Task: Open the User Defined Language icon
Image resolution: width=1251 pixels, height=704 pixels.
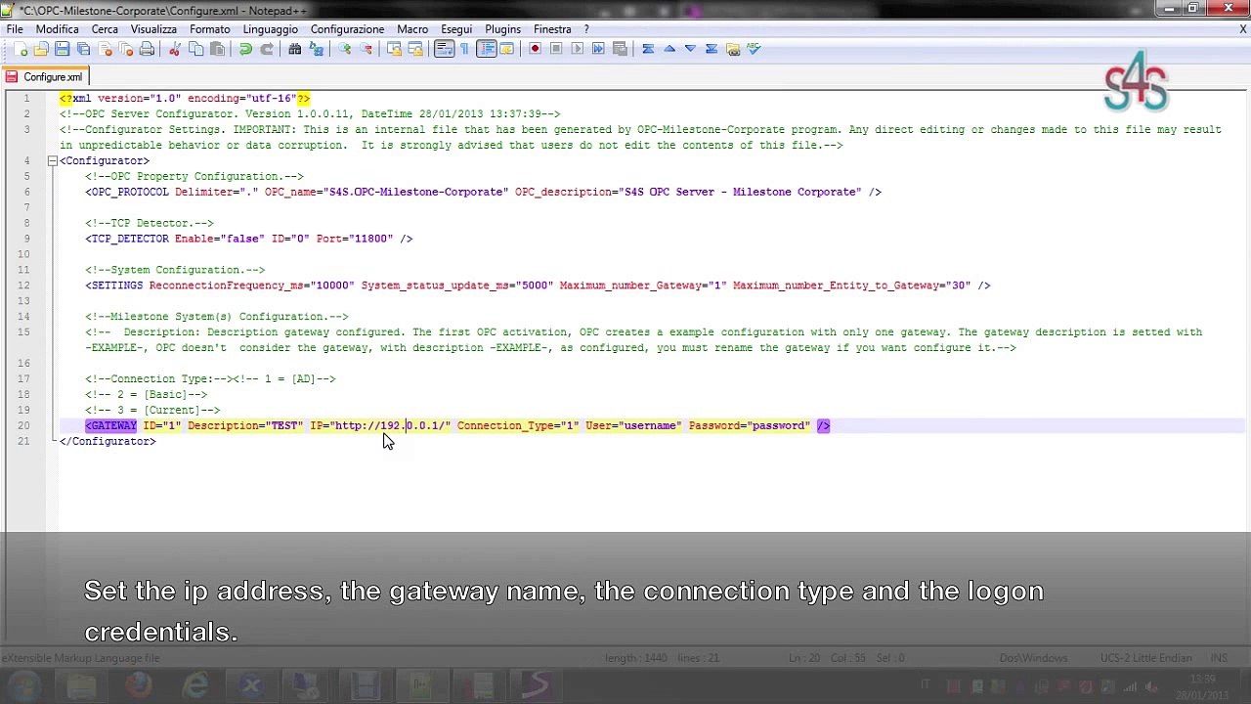Action: (506, 49)
